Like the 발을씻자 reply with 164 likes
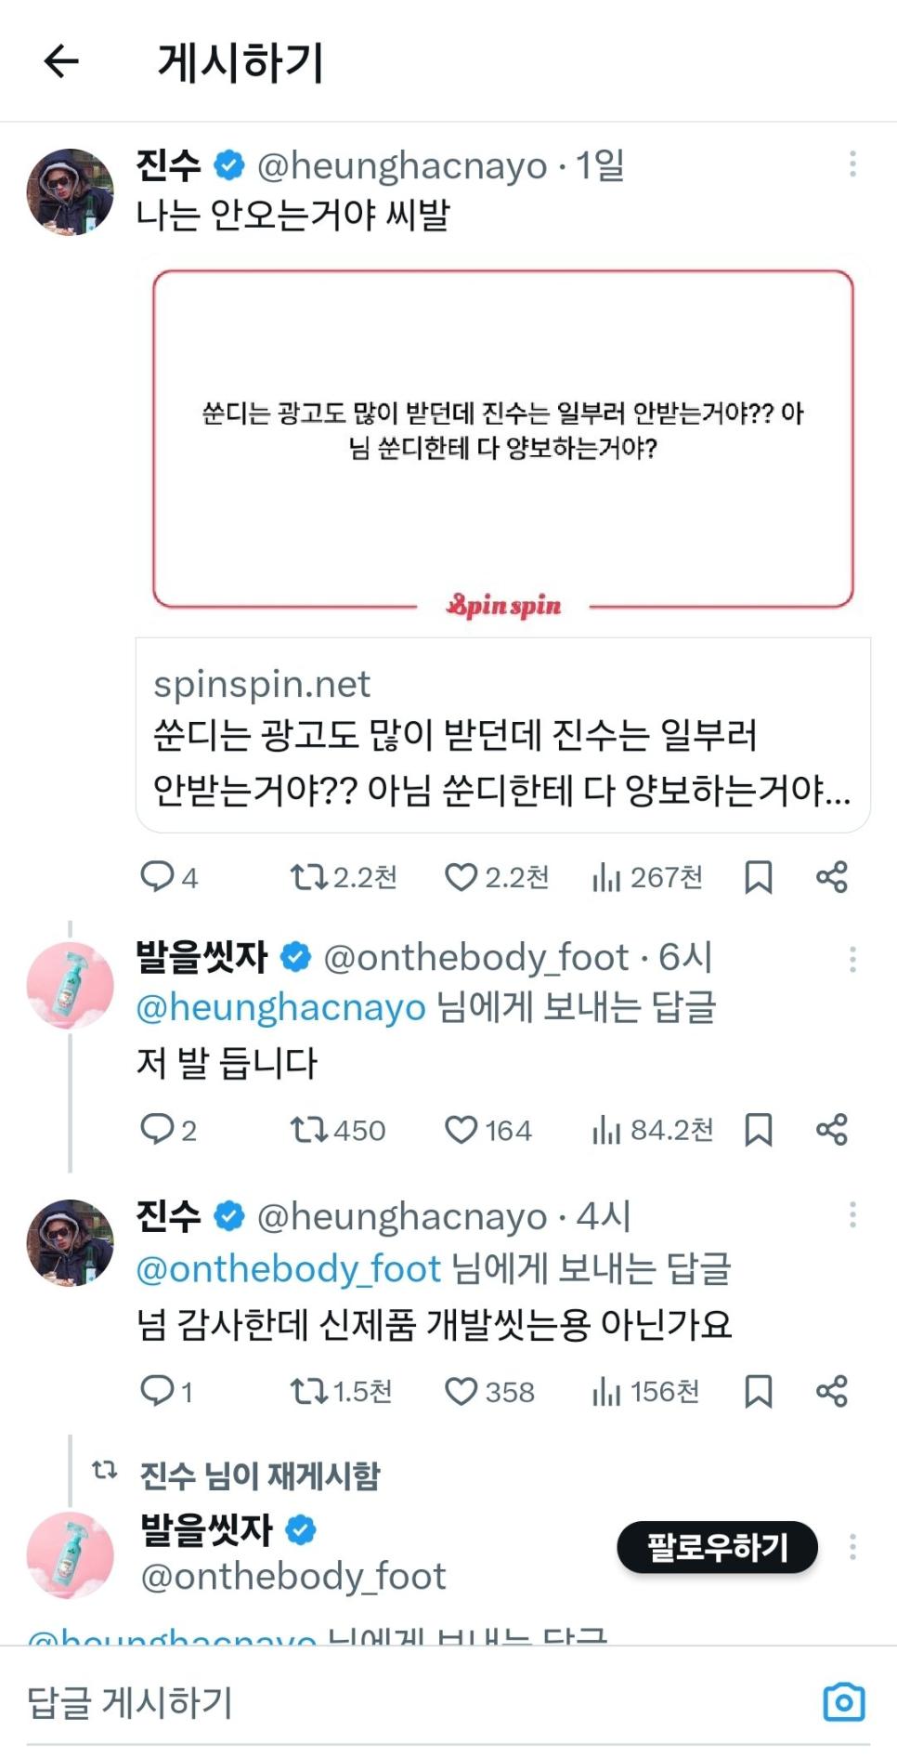897x1757 pixels. [461, 1130]
